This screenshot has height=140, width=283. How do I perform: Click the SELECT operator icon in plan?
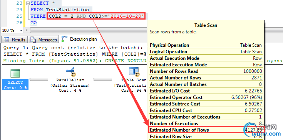[15, 74]
